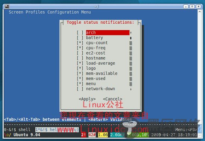The height and width of the screenshot is (141, 205).
Task: Click the terminal window scroll-up arrow
Action: [200, 12]
